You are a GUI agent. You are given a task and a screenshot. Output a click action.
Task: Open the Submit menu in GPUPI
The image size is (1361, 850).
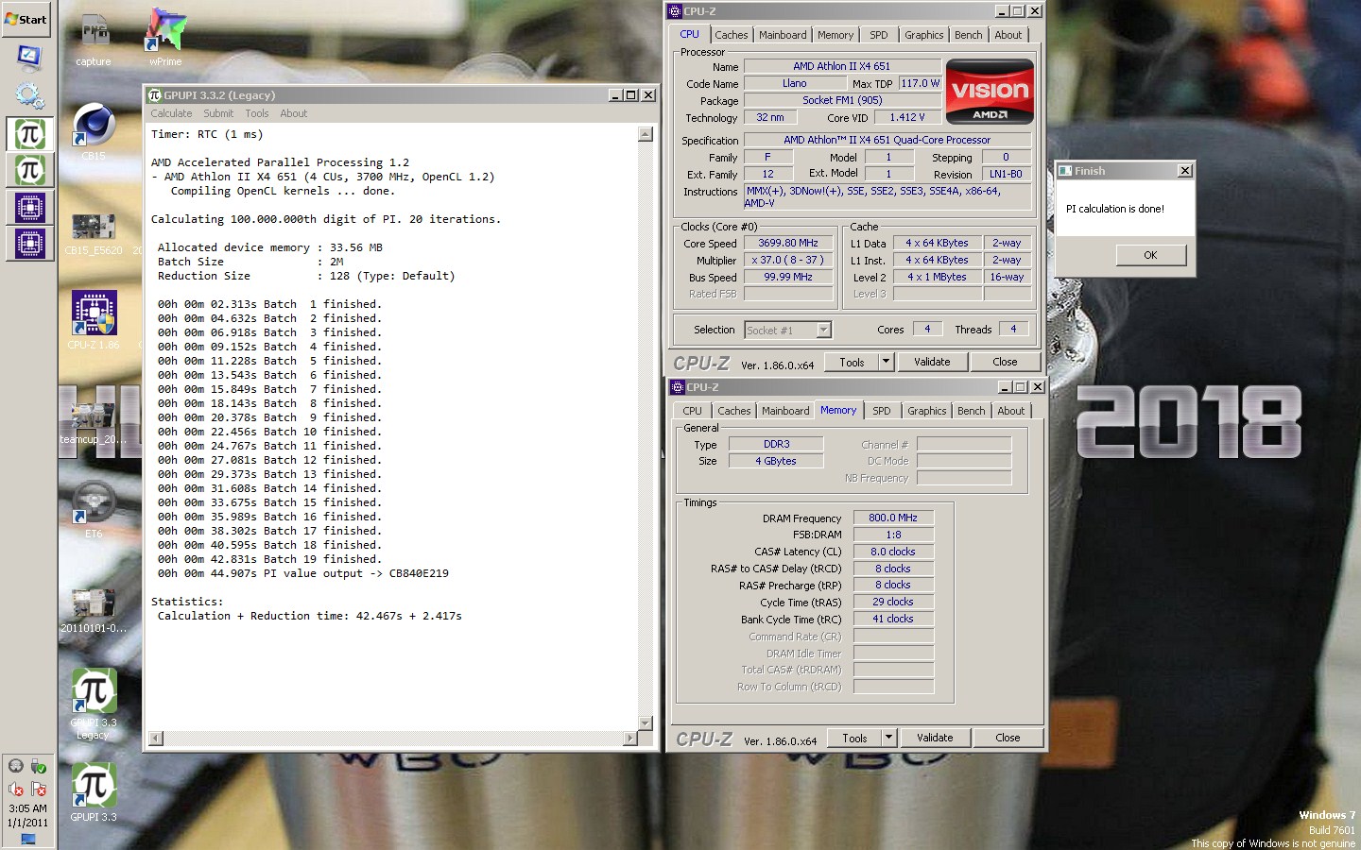[x=218, y=113]
